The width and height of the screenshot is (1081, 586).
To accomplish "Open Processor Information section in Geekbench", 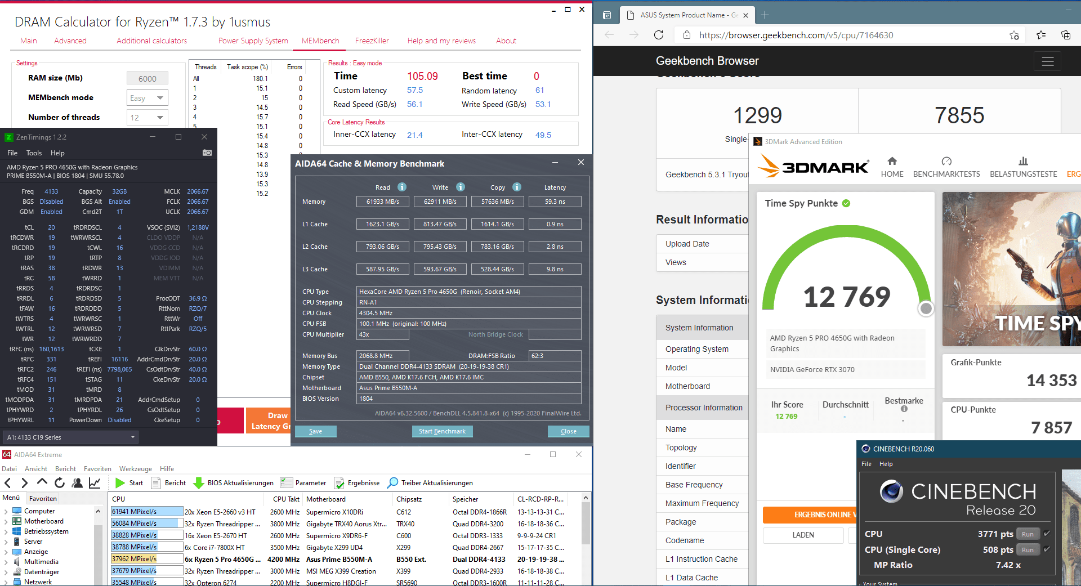I will point(703,408).
